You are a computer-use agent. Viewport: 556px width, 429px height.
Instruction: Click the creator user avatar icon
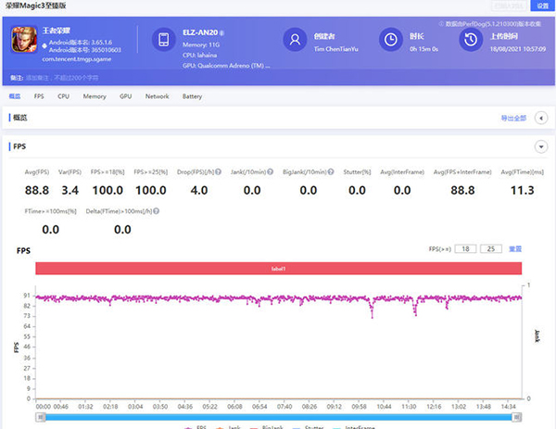(x=295, y=40)
